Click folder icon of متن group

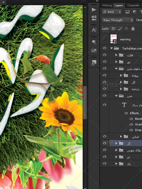(121, 96)
